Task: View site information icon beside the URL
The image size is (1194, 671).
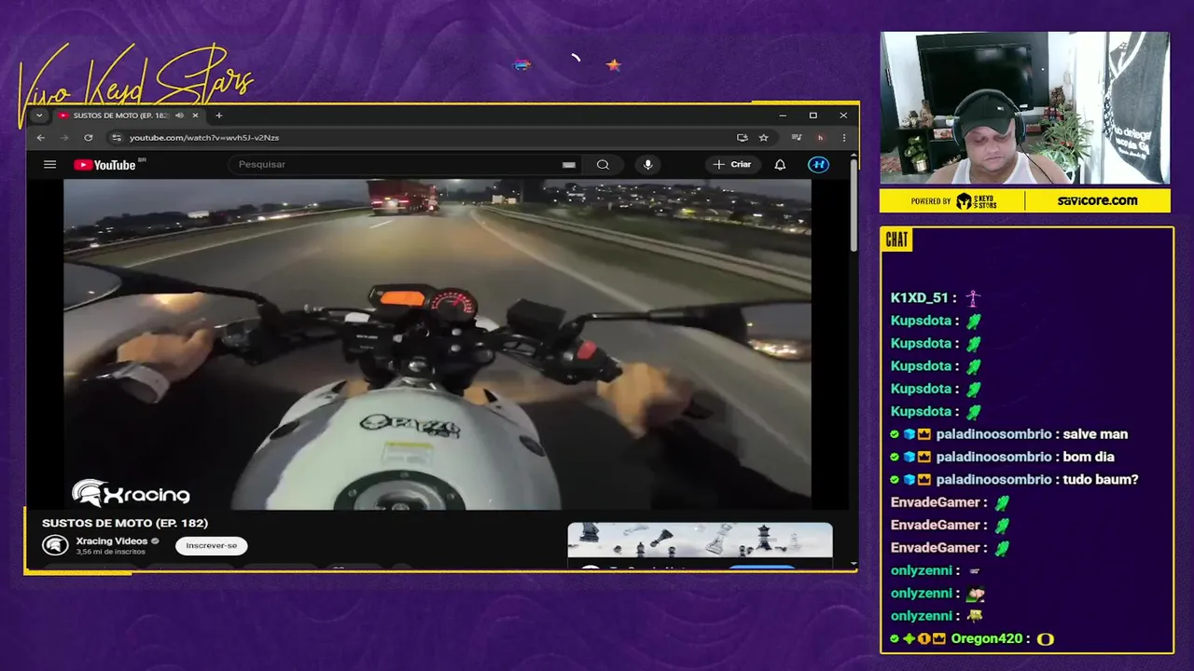Action: point(116,137)
